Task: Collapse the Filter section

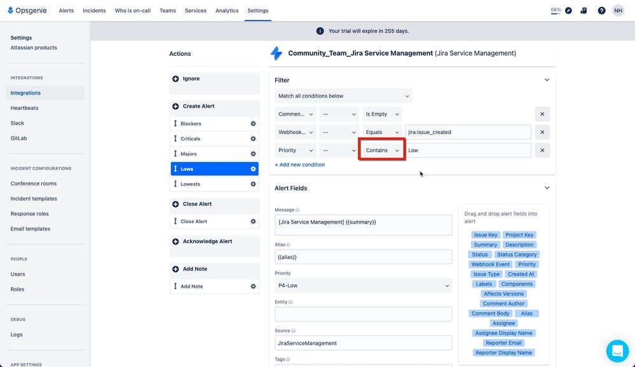Action: coord(547,80)
